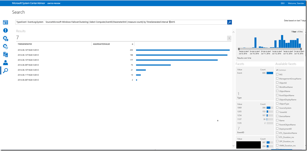Click the left handle of timeline slider
Viewport: 307px width, 151px height.
click(x=239, y=49)
